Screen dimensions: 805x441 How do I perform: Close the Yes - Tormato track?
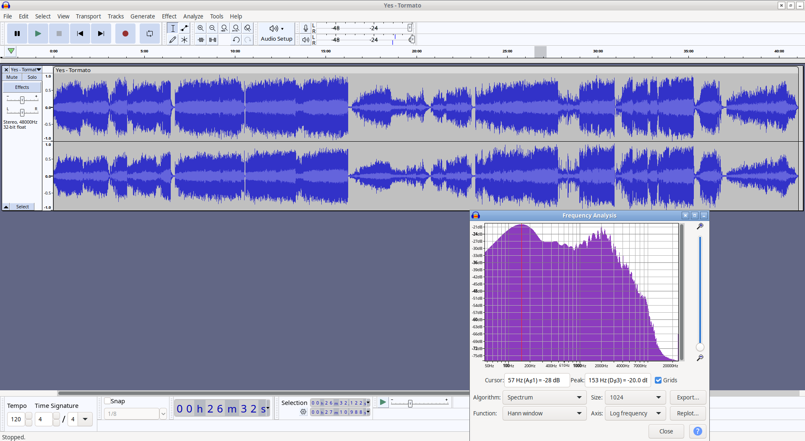pyautogui.click(x=6, y=70)
